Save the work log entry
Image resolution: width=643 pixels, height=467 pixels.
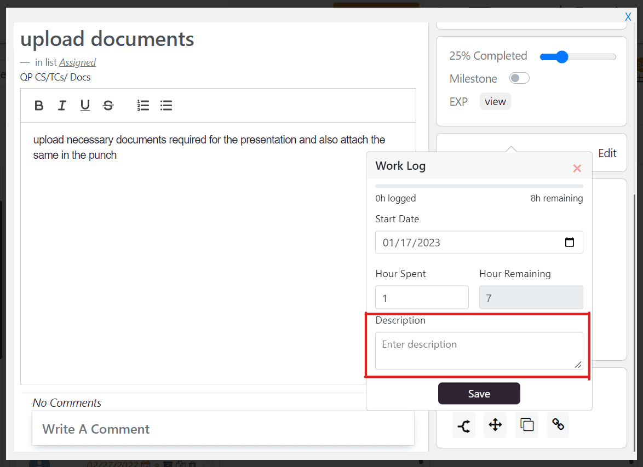tap(479, 393)
